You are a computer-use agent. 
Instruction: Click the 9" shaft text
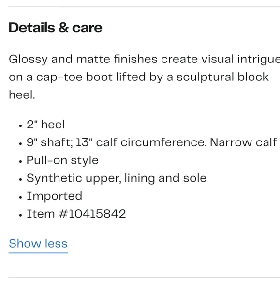click(x=50, y=142)
